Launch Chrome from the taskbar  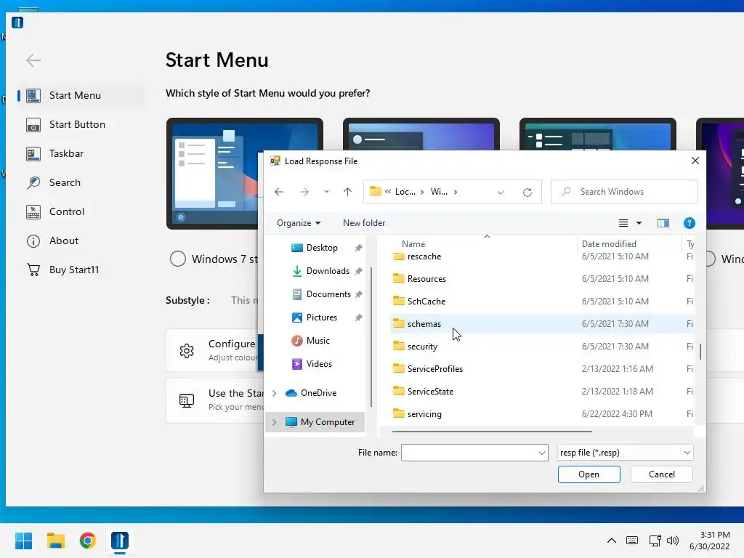[87, 541]
